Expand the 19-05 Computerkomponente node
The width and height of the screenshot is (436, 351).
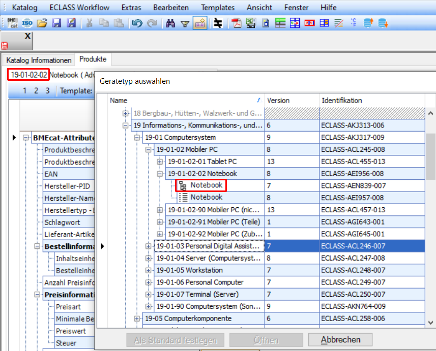coord(137,318)
